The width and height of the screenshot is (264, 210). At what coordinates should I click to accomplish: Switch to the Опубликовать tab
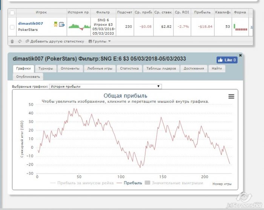(x=28, y=77)
